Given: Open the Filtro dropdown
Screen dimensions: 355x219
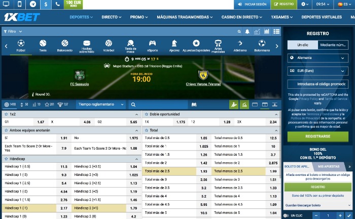Looking at the screenshot, I should point(13,31).
